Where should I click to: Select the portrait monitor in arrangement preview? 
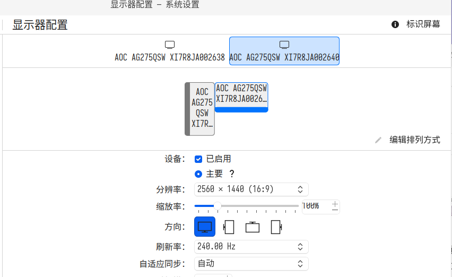[x=201, y=109]
